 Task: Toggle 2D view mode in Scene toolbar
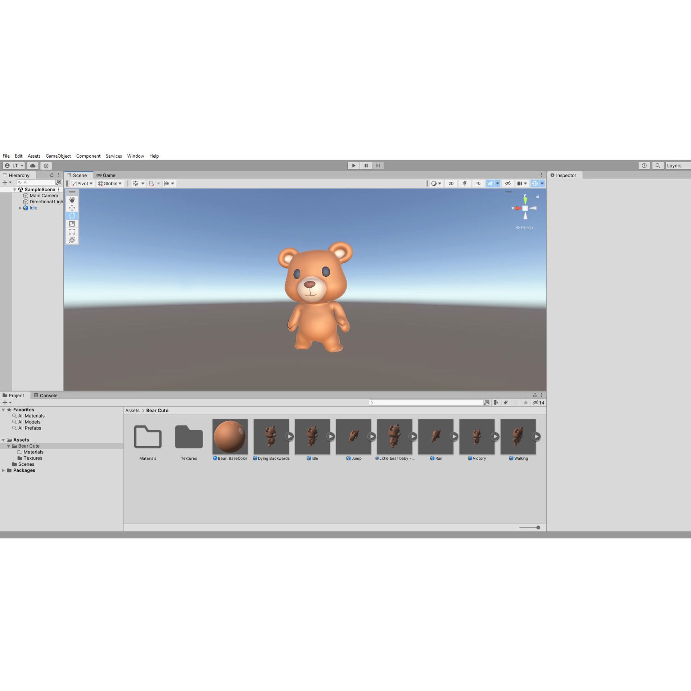[x=451, y=183]
